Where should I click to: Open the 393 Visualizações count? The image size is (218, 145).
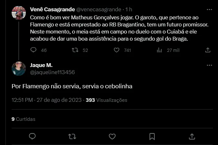click(106, 100)
